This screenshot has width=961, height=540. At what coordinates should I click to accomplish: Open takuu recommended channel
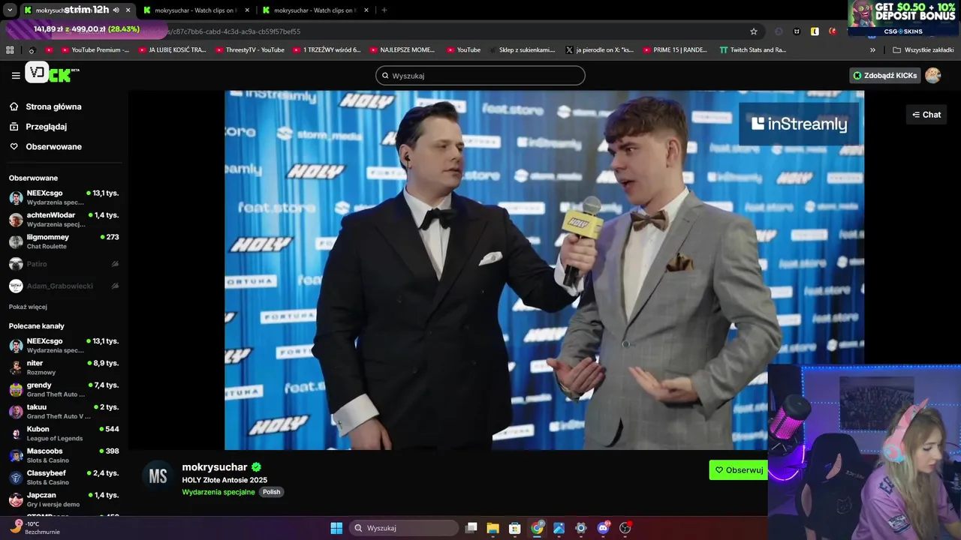pyautogui.click(x=64, y=411)
